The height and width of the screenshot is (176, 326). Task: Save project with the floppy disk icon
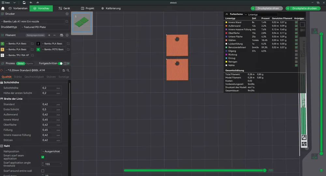click(x=24, y=3)
